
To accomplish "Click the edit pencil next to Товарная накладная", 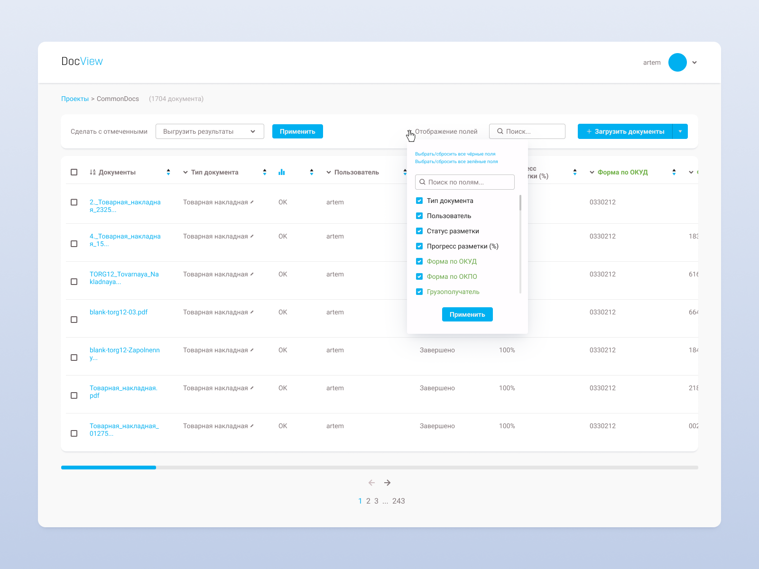I will coord(252,201).
